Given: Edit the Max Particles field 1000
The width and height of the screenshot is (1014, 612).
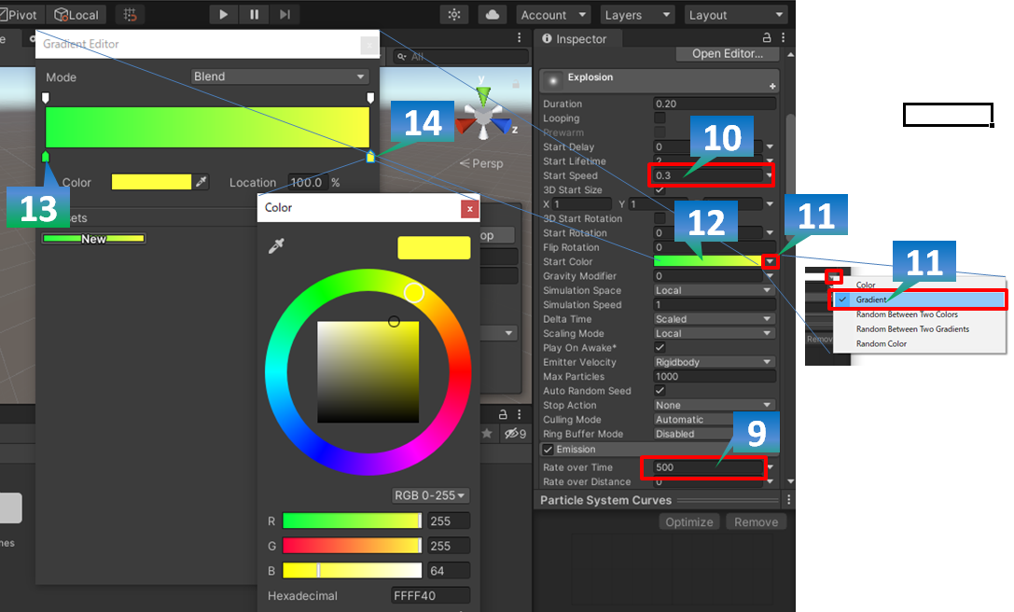Looking at the screenshot, I should coord(715,377).
